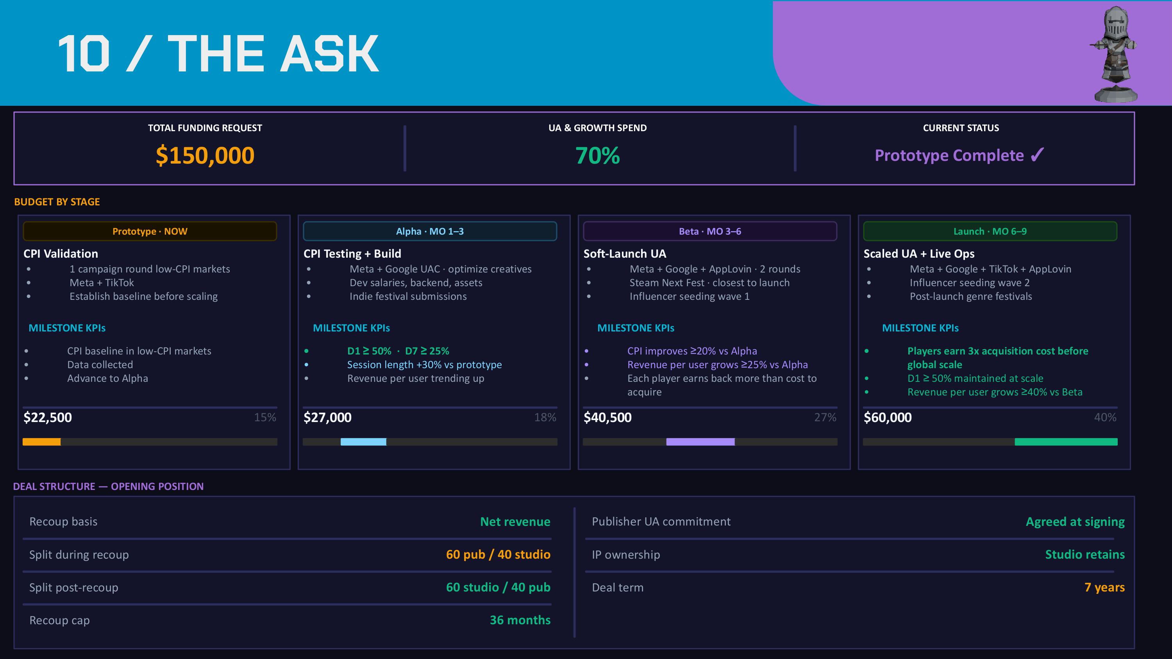Click 'MILESTONE KPIs' in the Launch card

click(x=920, y=328)
